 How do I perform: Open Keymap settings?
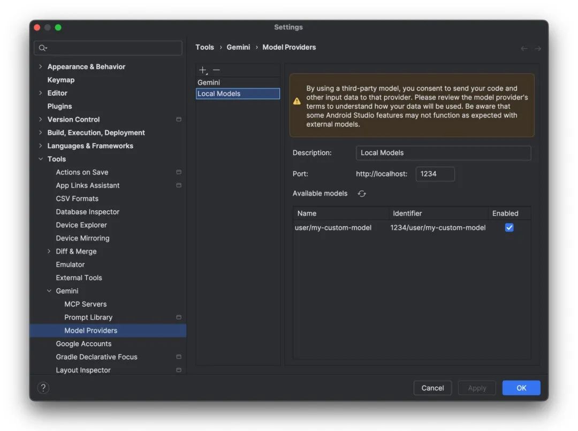(61, 80)
